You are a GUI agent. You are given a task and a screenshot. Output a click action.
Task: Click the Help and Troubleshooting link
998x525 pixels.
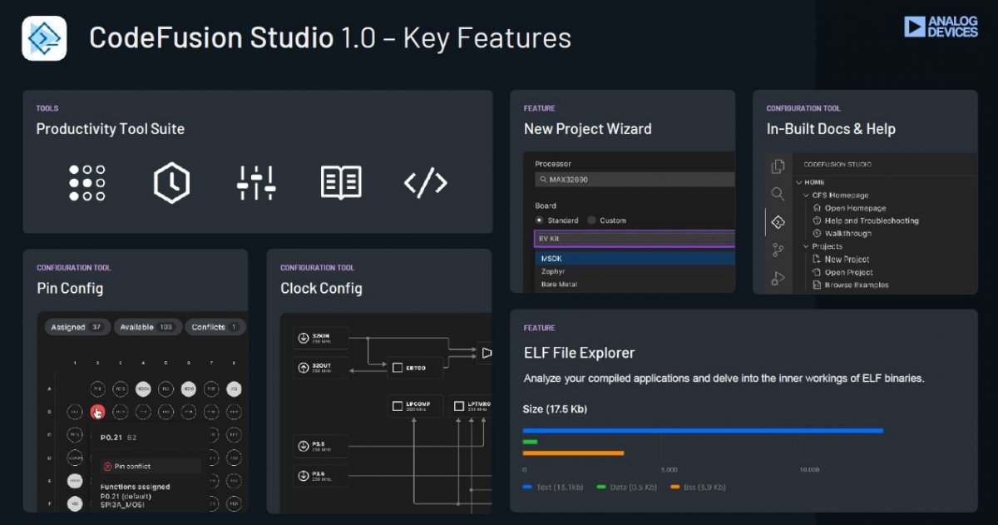point(871,221)
